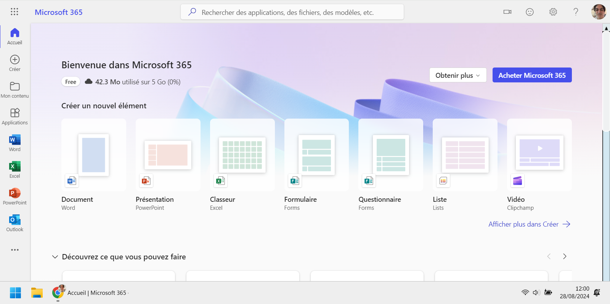Click the 42.3 Mo utilisé sur 5 Go text

click(x=138, y=82)
